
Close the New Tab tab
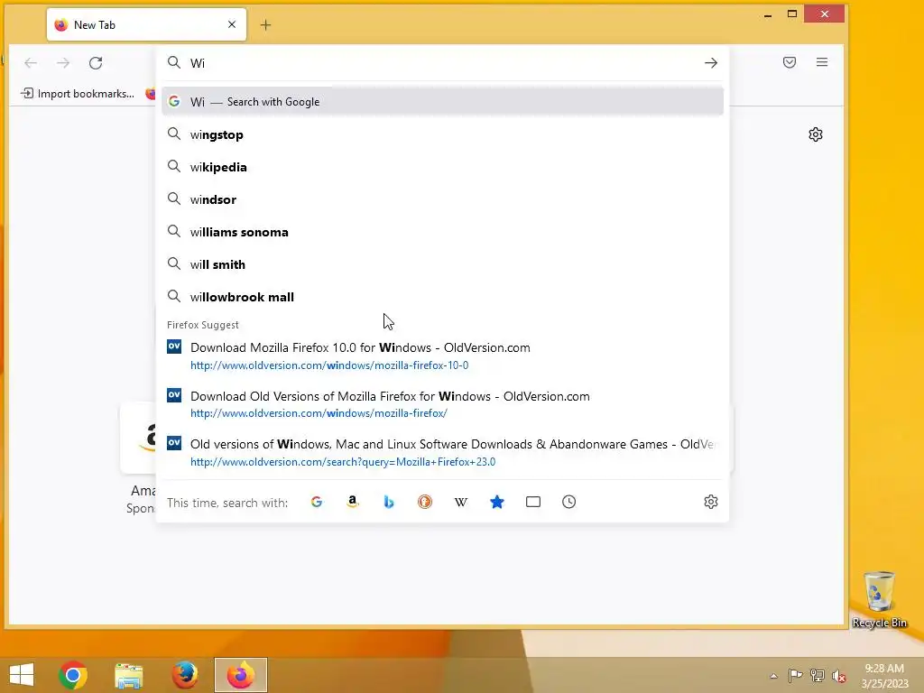[232, 24]
